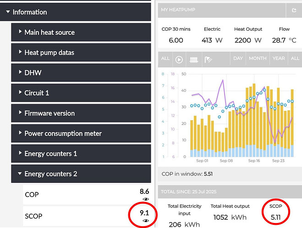302x228 pixels.
Task: Click the MY HEATPUMP header title
Action: click(178, 10)
